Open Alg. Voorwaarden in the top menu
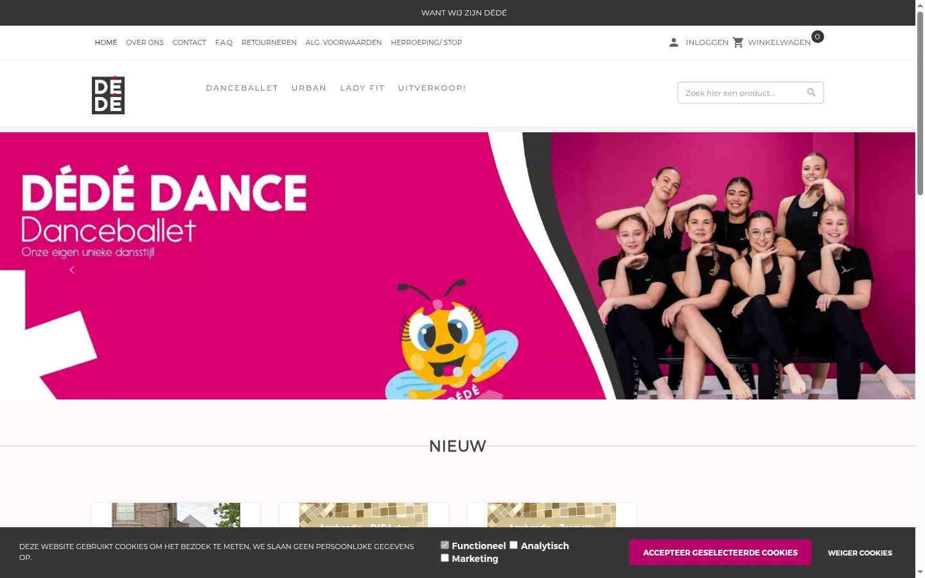The image size is (925, 578). pyautogui.click(x=344, y=42)
